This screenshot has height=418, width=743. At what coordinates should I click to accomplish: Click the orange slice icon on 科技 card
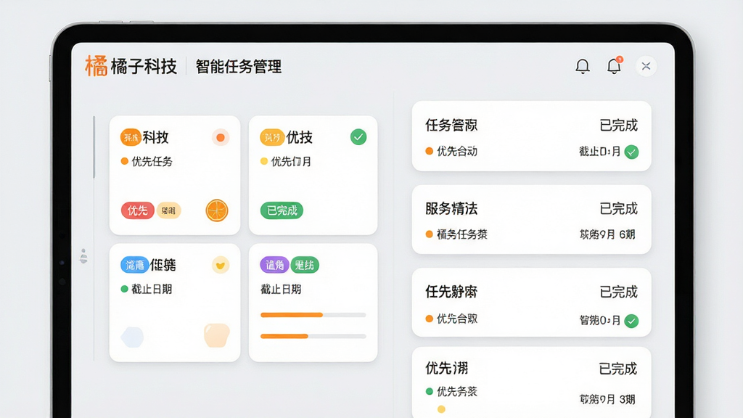click(x=217, y=210)
